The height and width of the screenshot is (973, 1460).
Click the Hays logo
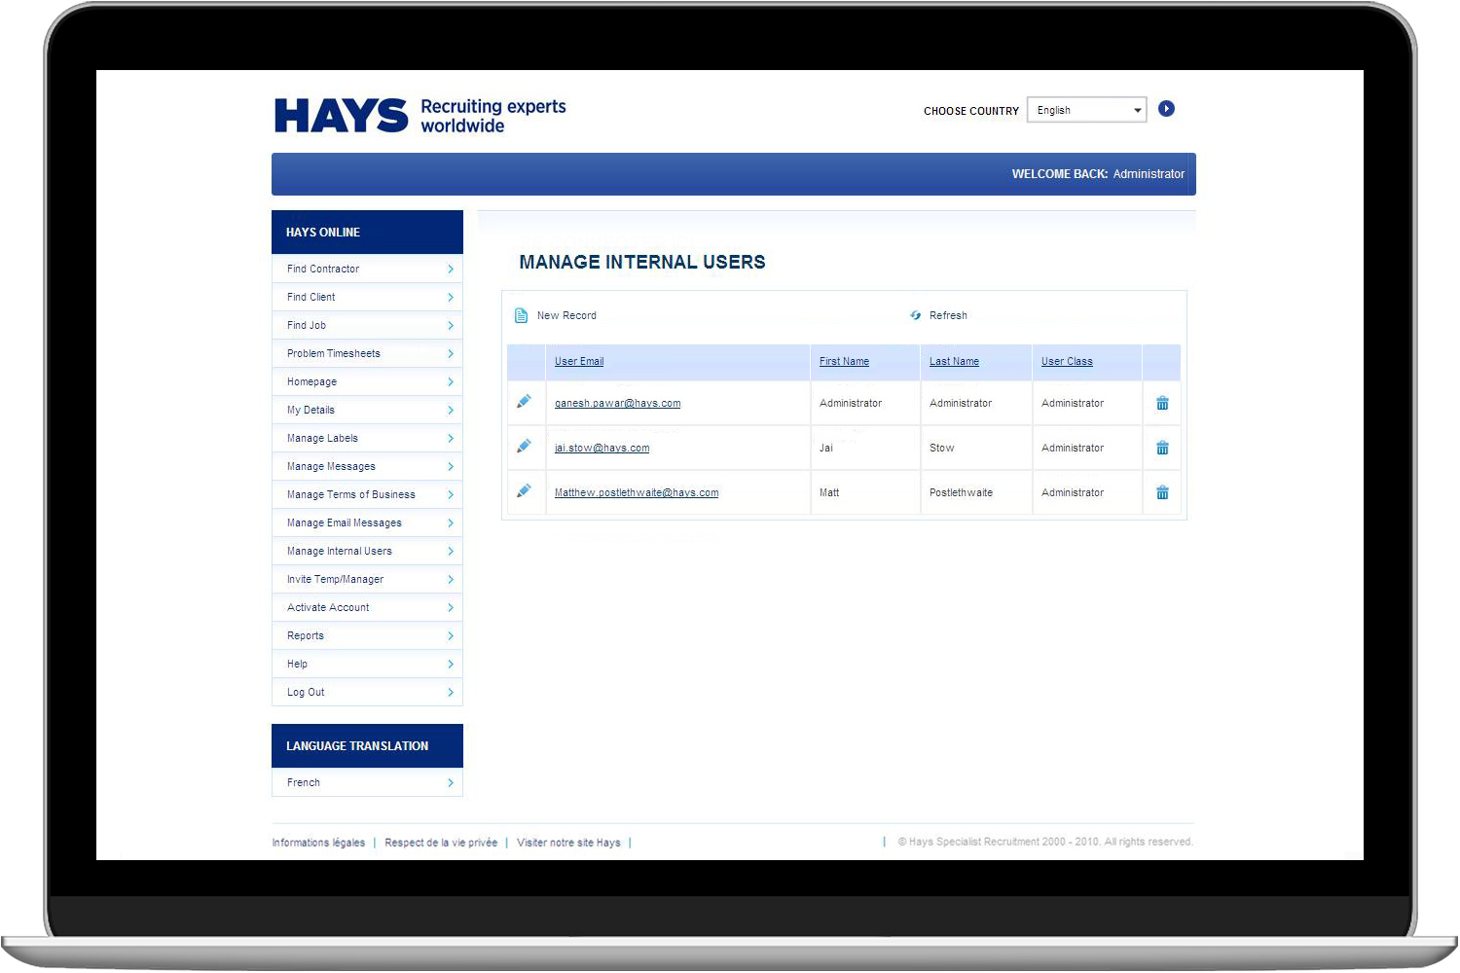342,115
